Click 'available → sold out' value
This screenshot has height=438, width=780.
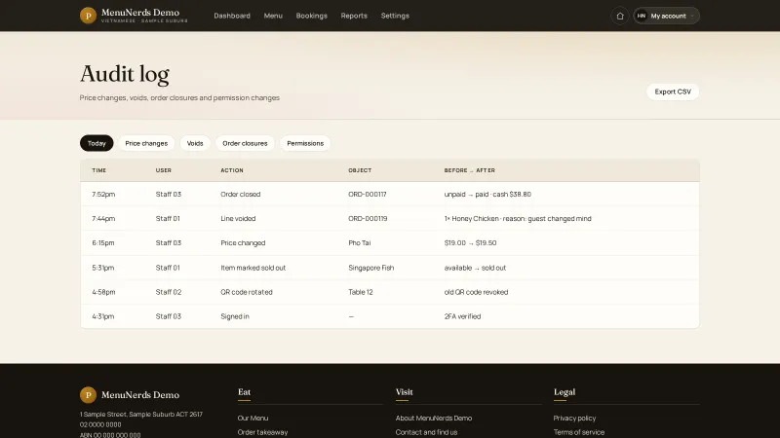475,268
